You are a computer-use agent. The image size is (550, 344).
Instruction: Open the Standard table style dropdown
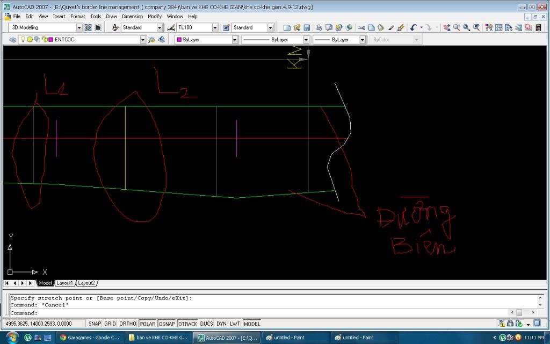click(271, 27)
